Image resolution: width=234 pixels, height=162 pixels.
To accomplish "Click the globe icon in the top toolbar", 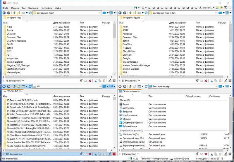I will coord(135,8).
